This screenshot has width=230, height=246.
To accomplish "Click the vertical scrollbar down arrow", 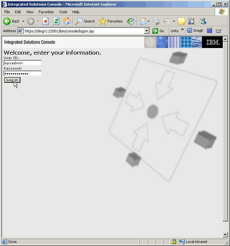I will coord(225,235).
